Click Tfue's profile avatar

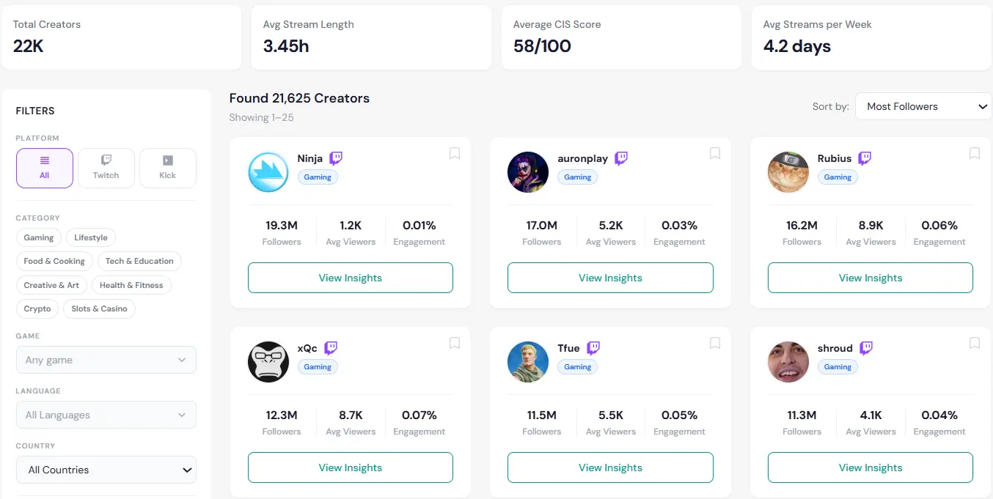527,361
